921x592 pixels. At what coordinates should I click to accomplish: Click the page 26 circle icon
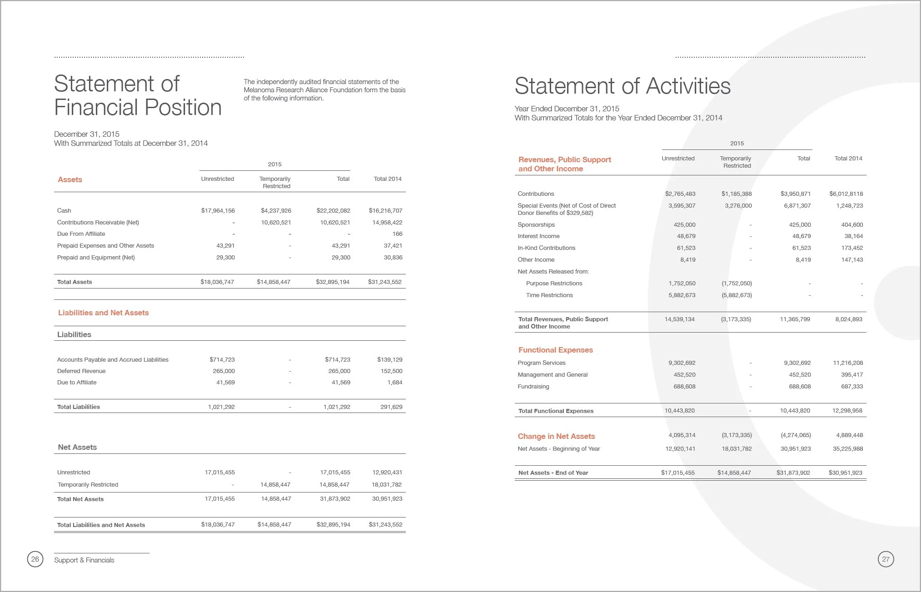point(35,559)
